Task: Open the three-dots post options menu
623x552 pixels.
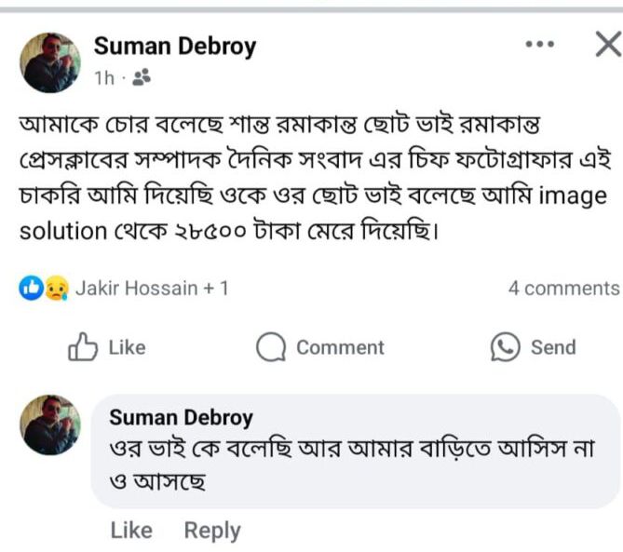Action: [x=540, y=44]
